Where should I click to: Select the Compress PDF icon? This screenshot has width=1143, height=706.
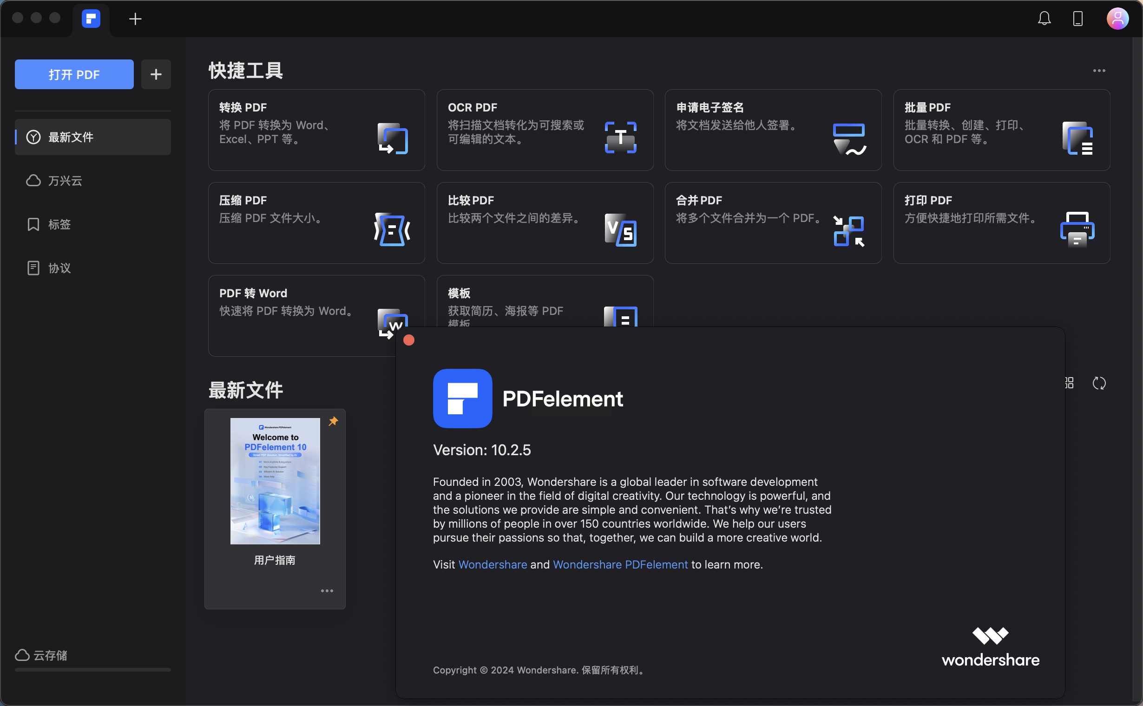point(392,229)
